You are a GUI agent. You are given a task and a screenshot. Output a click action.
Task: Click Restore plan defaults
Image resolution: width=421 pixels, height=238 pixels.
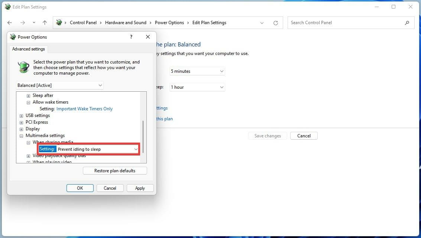click(x=115, y=170)
